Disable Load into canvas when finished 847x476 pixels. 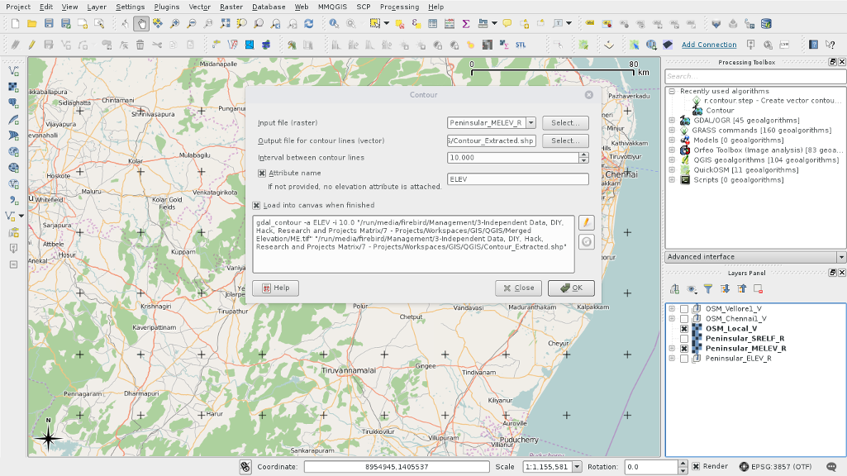coord(256,205)
